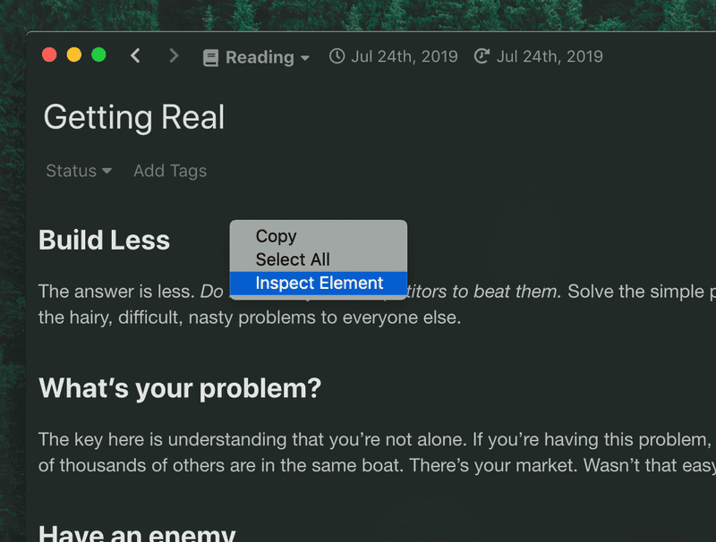This screenshot has width=716, height=542.
Task: Click the creation date Jul 24th, 2019
Action: pyautogui.click(x=404, y=55)
